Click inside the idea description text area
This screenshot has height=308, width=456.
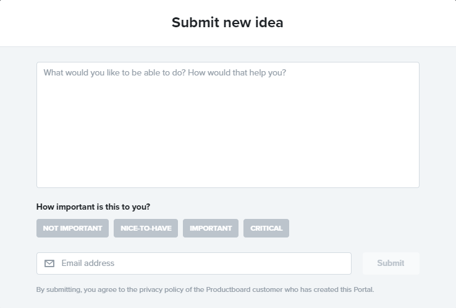pyautogui.click(x=228, y=125)
